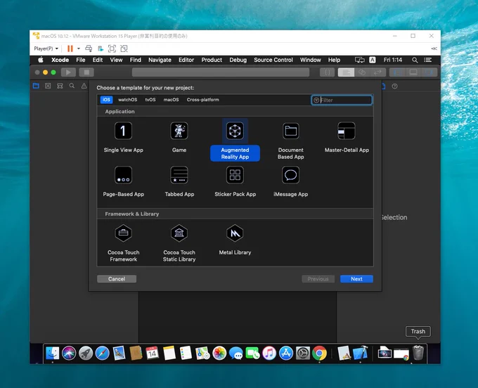
Task: Open Finder from the Dock
Action: pyautogui.click(x=53, y=354)
